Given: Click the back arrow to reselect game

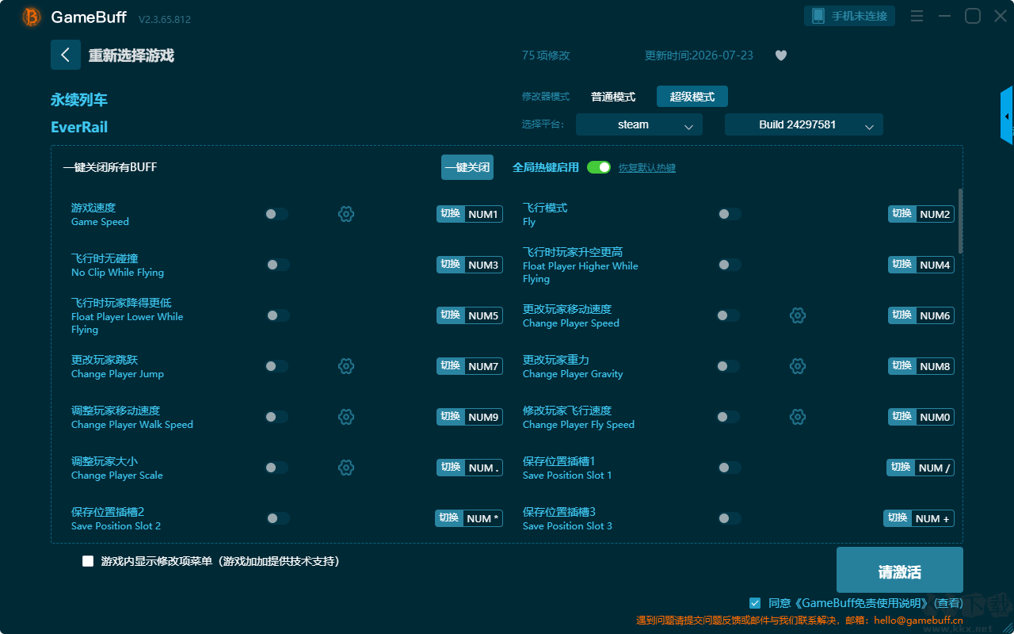Looking at the screenshot, I should [x=66, y=55].
